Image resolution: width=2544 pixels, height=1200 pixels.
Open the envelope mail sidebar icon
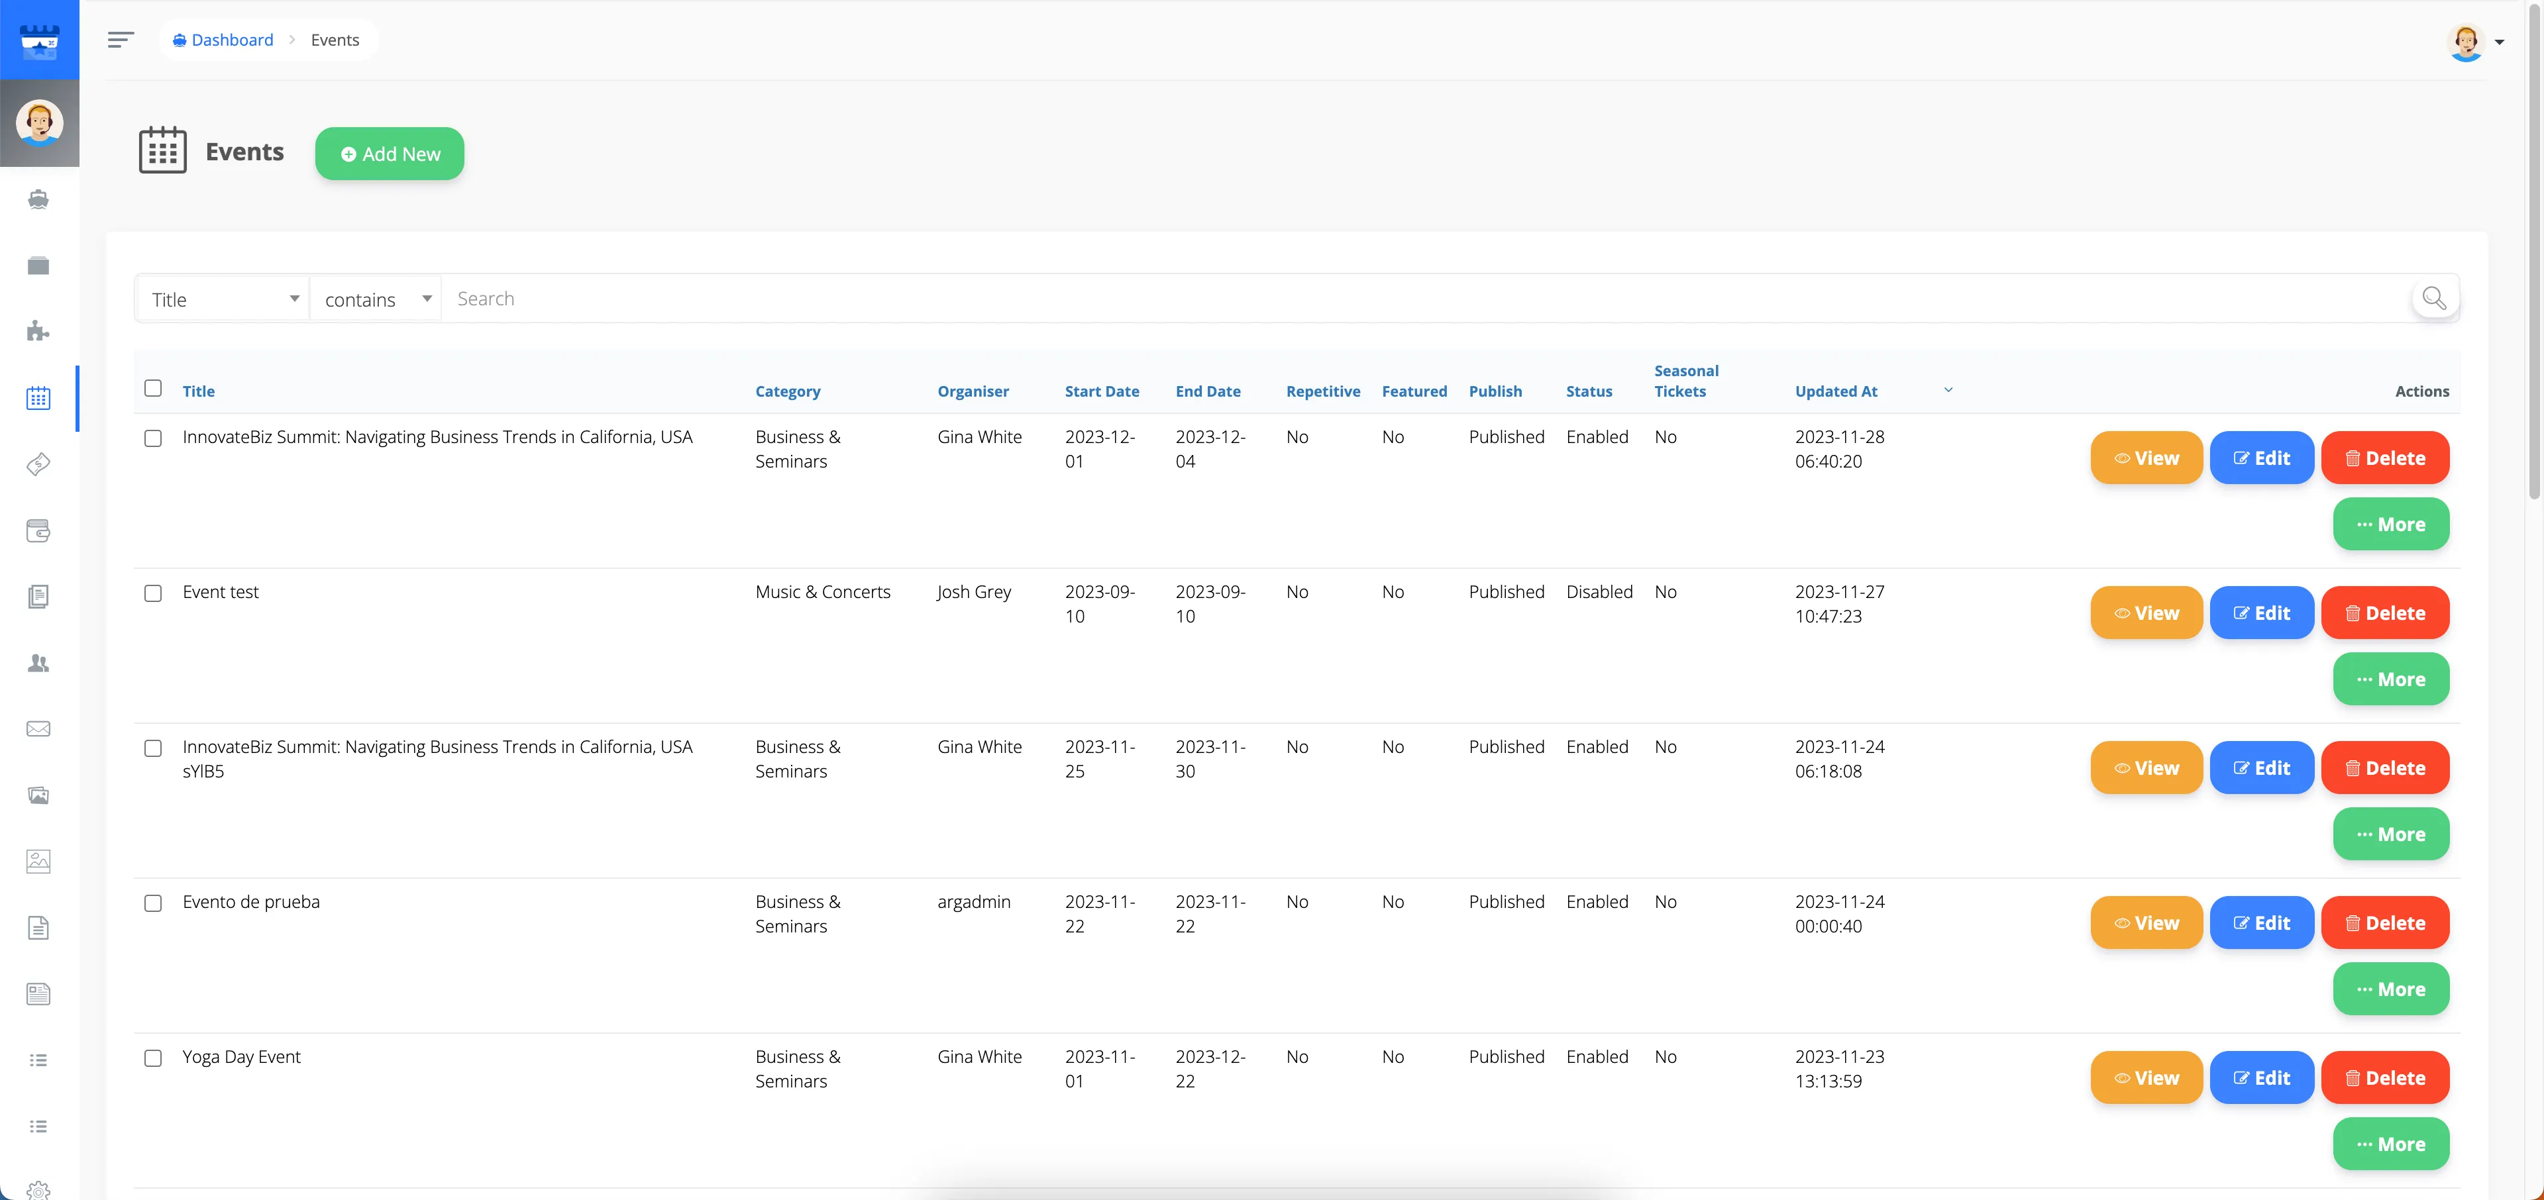pyautogui.click(x=38, y=729)
